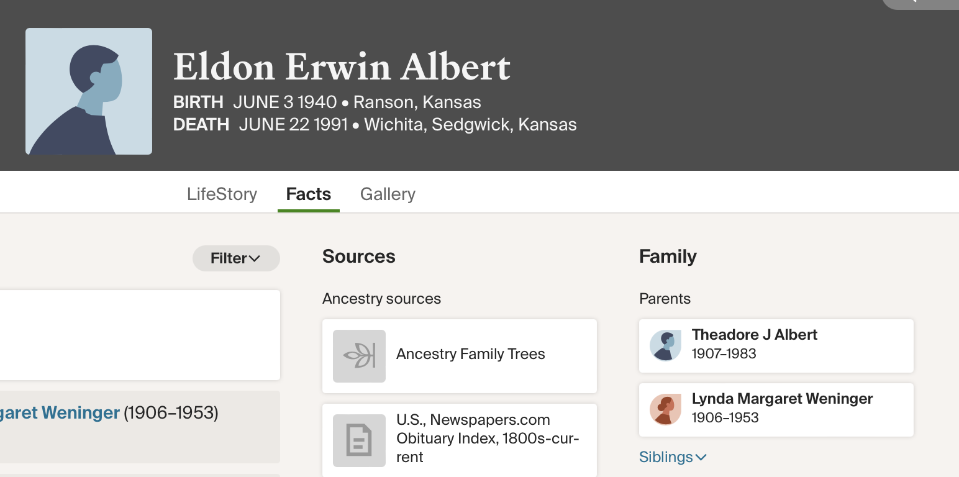Click the Ancestry Family Trees leaf icon

pos(359,356)
